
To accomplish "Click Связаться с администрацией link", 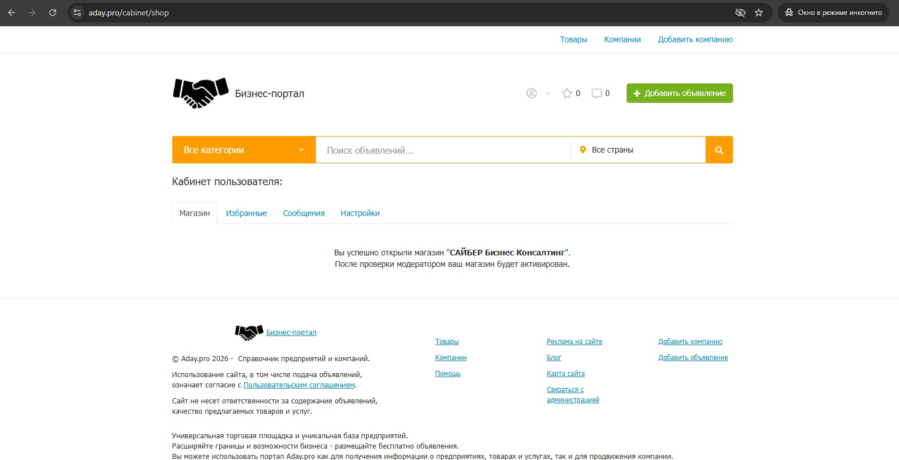I will (573, 395).
